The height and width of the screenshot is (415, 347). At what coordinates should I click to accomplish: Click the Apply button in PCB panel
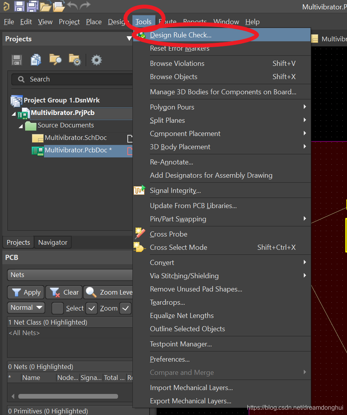coord(26,292)
